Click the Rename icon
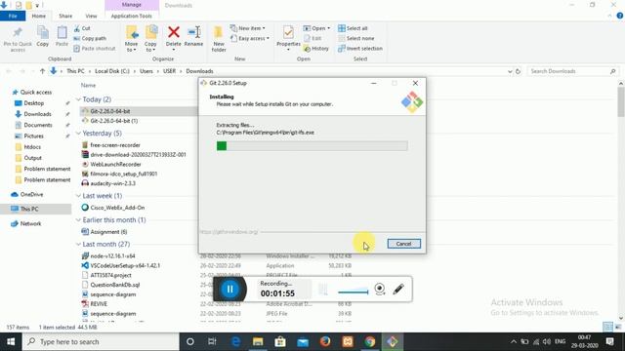This screenshot has width=625, height=351. pyautogui.click(x=193, y=32)
